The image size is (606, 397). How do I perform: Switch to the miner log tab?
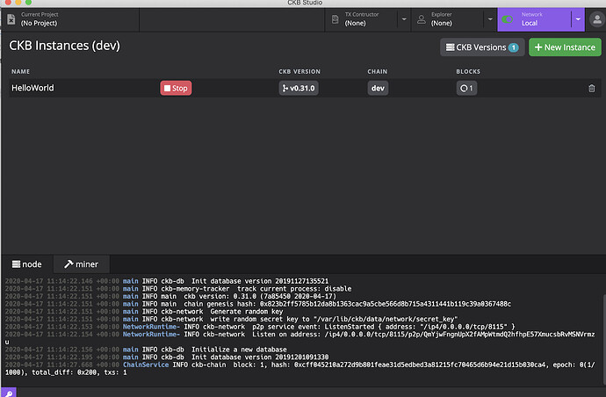pyautogui.click(x=82, y=264)
